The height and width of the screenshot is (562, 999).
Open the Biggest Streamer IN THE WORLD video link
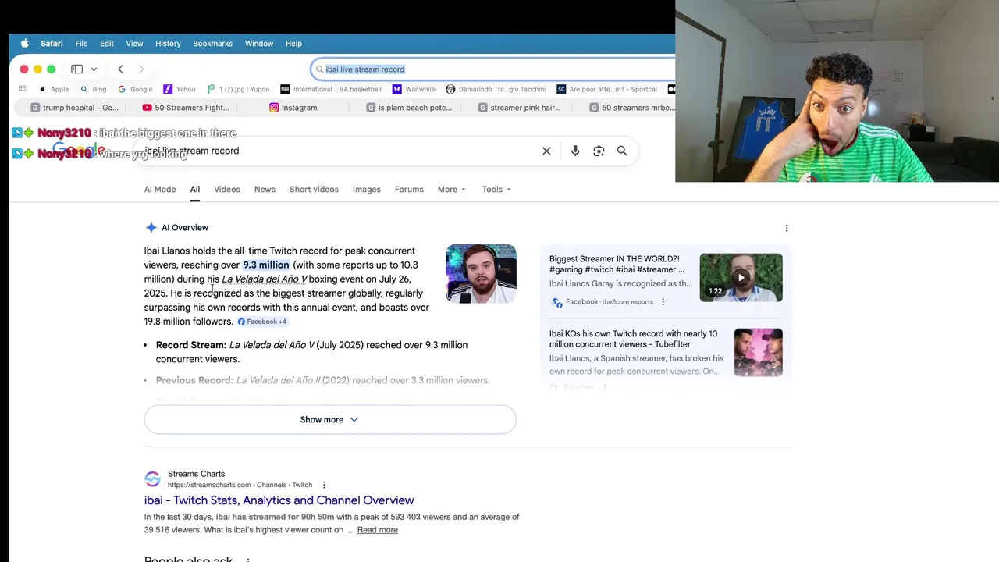(617, 264)
